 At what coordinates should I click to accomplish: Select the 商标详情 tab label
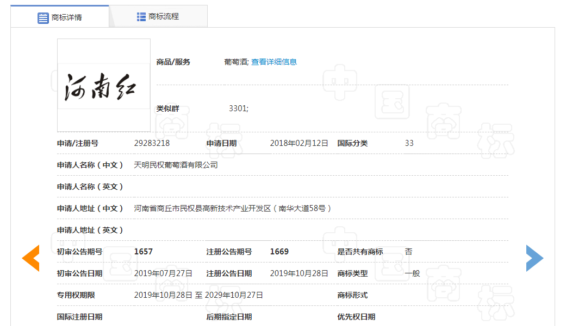point(66,18)
